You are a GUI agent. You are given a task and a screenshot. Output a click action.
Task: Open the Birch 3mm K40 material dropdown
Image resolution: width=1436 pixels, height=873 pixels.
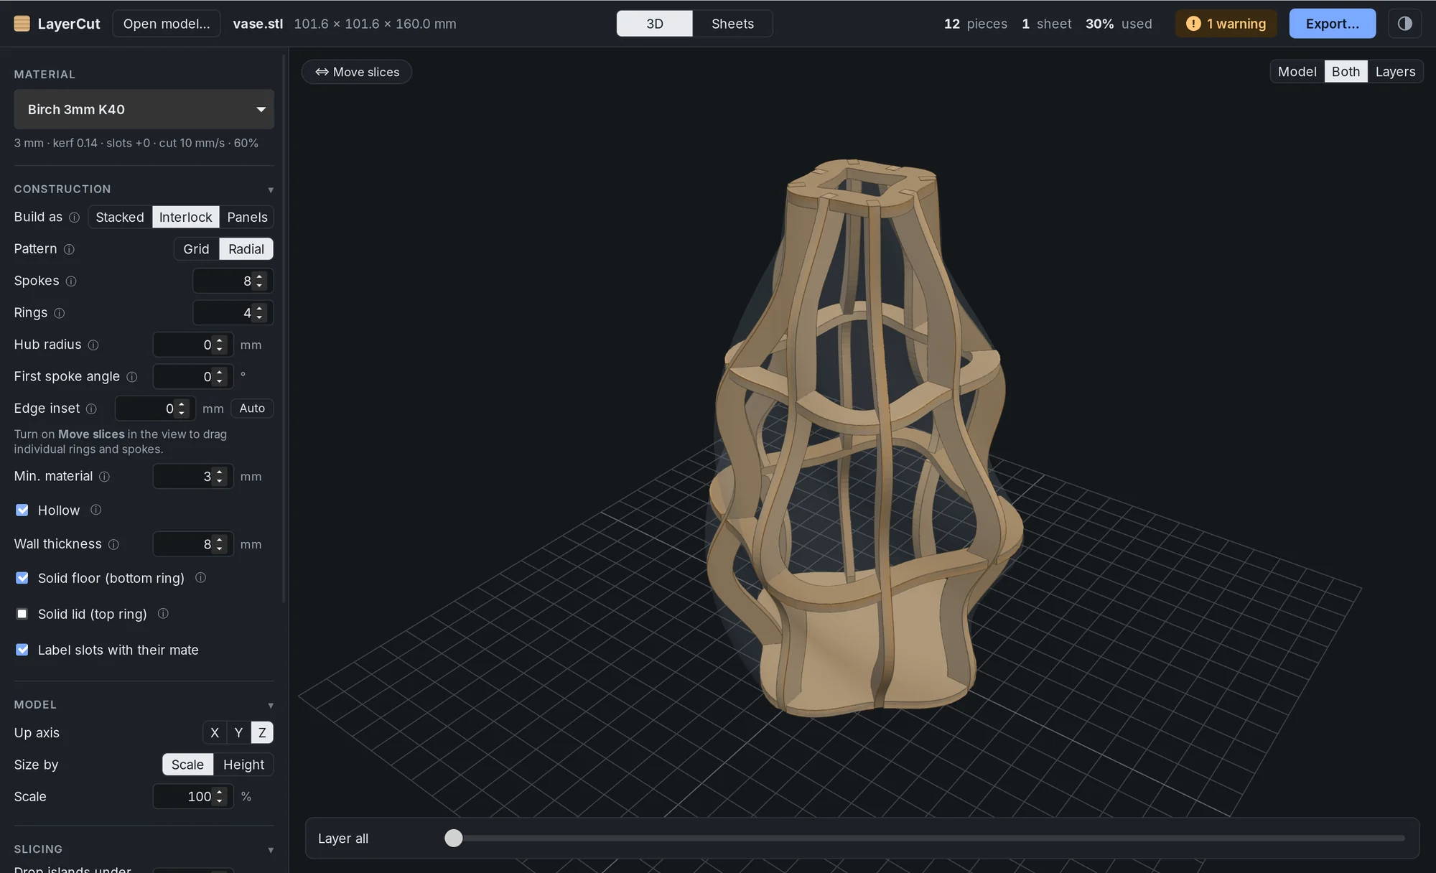pyautogui.click(x=144, y=109)
